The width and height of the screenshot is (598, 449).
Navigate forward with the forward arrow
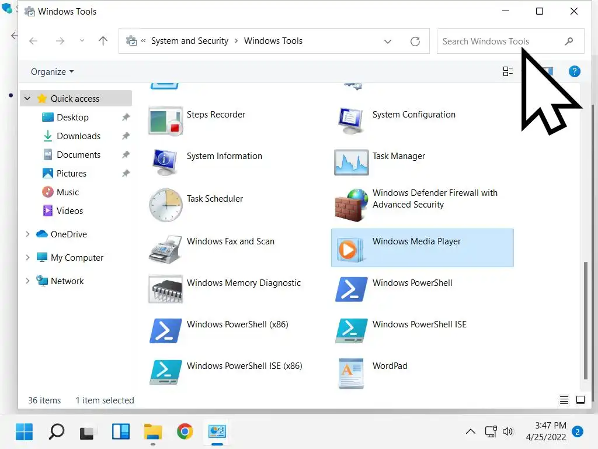click(60, 41)
